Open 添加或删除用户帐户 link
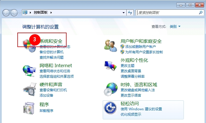 click(140, 46)
